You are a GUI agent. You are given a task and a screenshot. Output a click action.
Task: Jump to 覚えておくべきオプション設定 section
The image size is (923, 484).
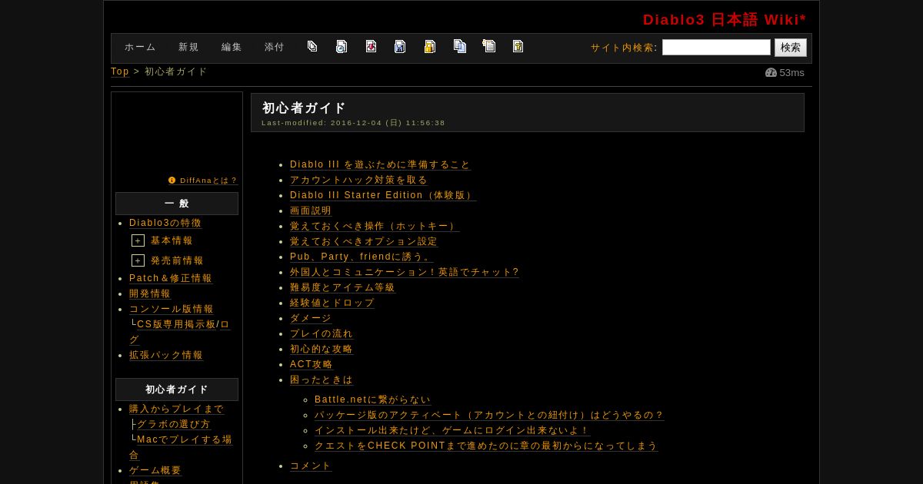tap(364, 241)
